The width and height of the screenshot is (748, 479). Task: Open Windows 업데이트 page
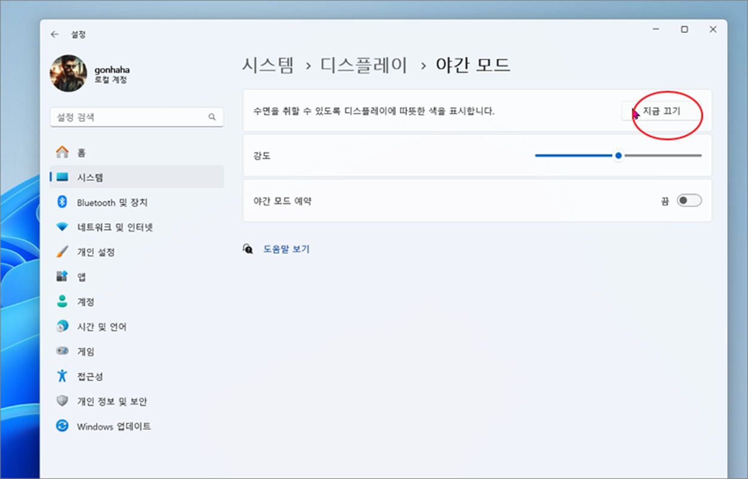[137, 426]
